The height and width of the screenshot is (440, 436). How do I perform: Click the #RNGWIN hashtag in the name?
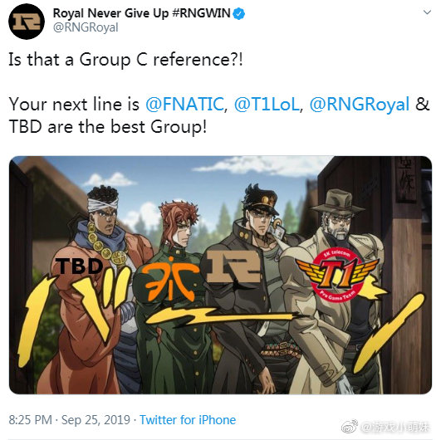(201, 13)
